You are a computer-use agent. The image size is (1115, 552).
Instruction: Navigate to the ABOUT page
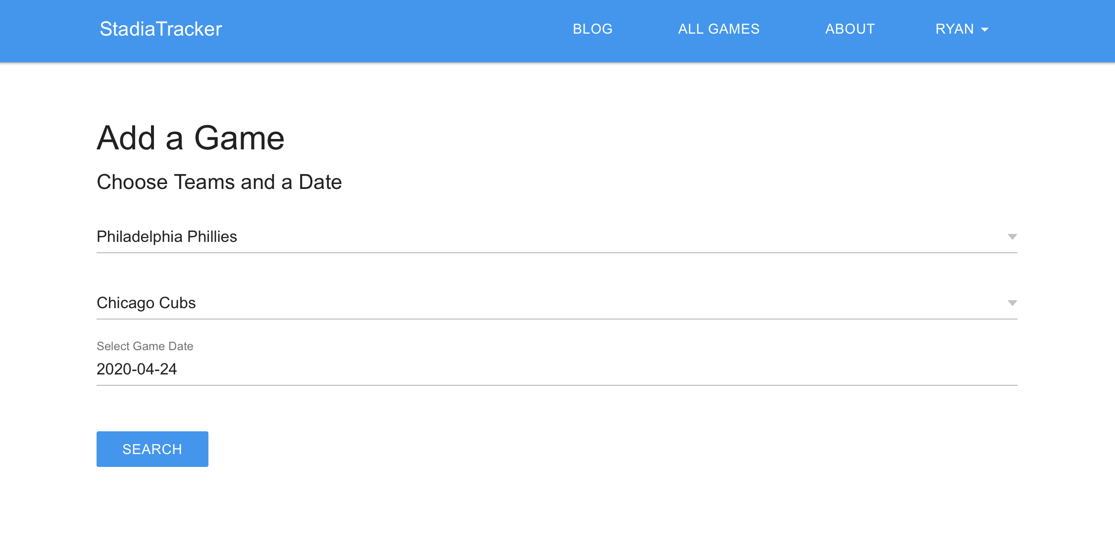850,29
